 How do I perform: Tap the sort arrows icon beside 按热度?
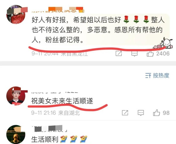148,75
